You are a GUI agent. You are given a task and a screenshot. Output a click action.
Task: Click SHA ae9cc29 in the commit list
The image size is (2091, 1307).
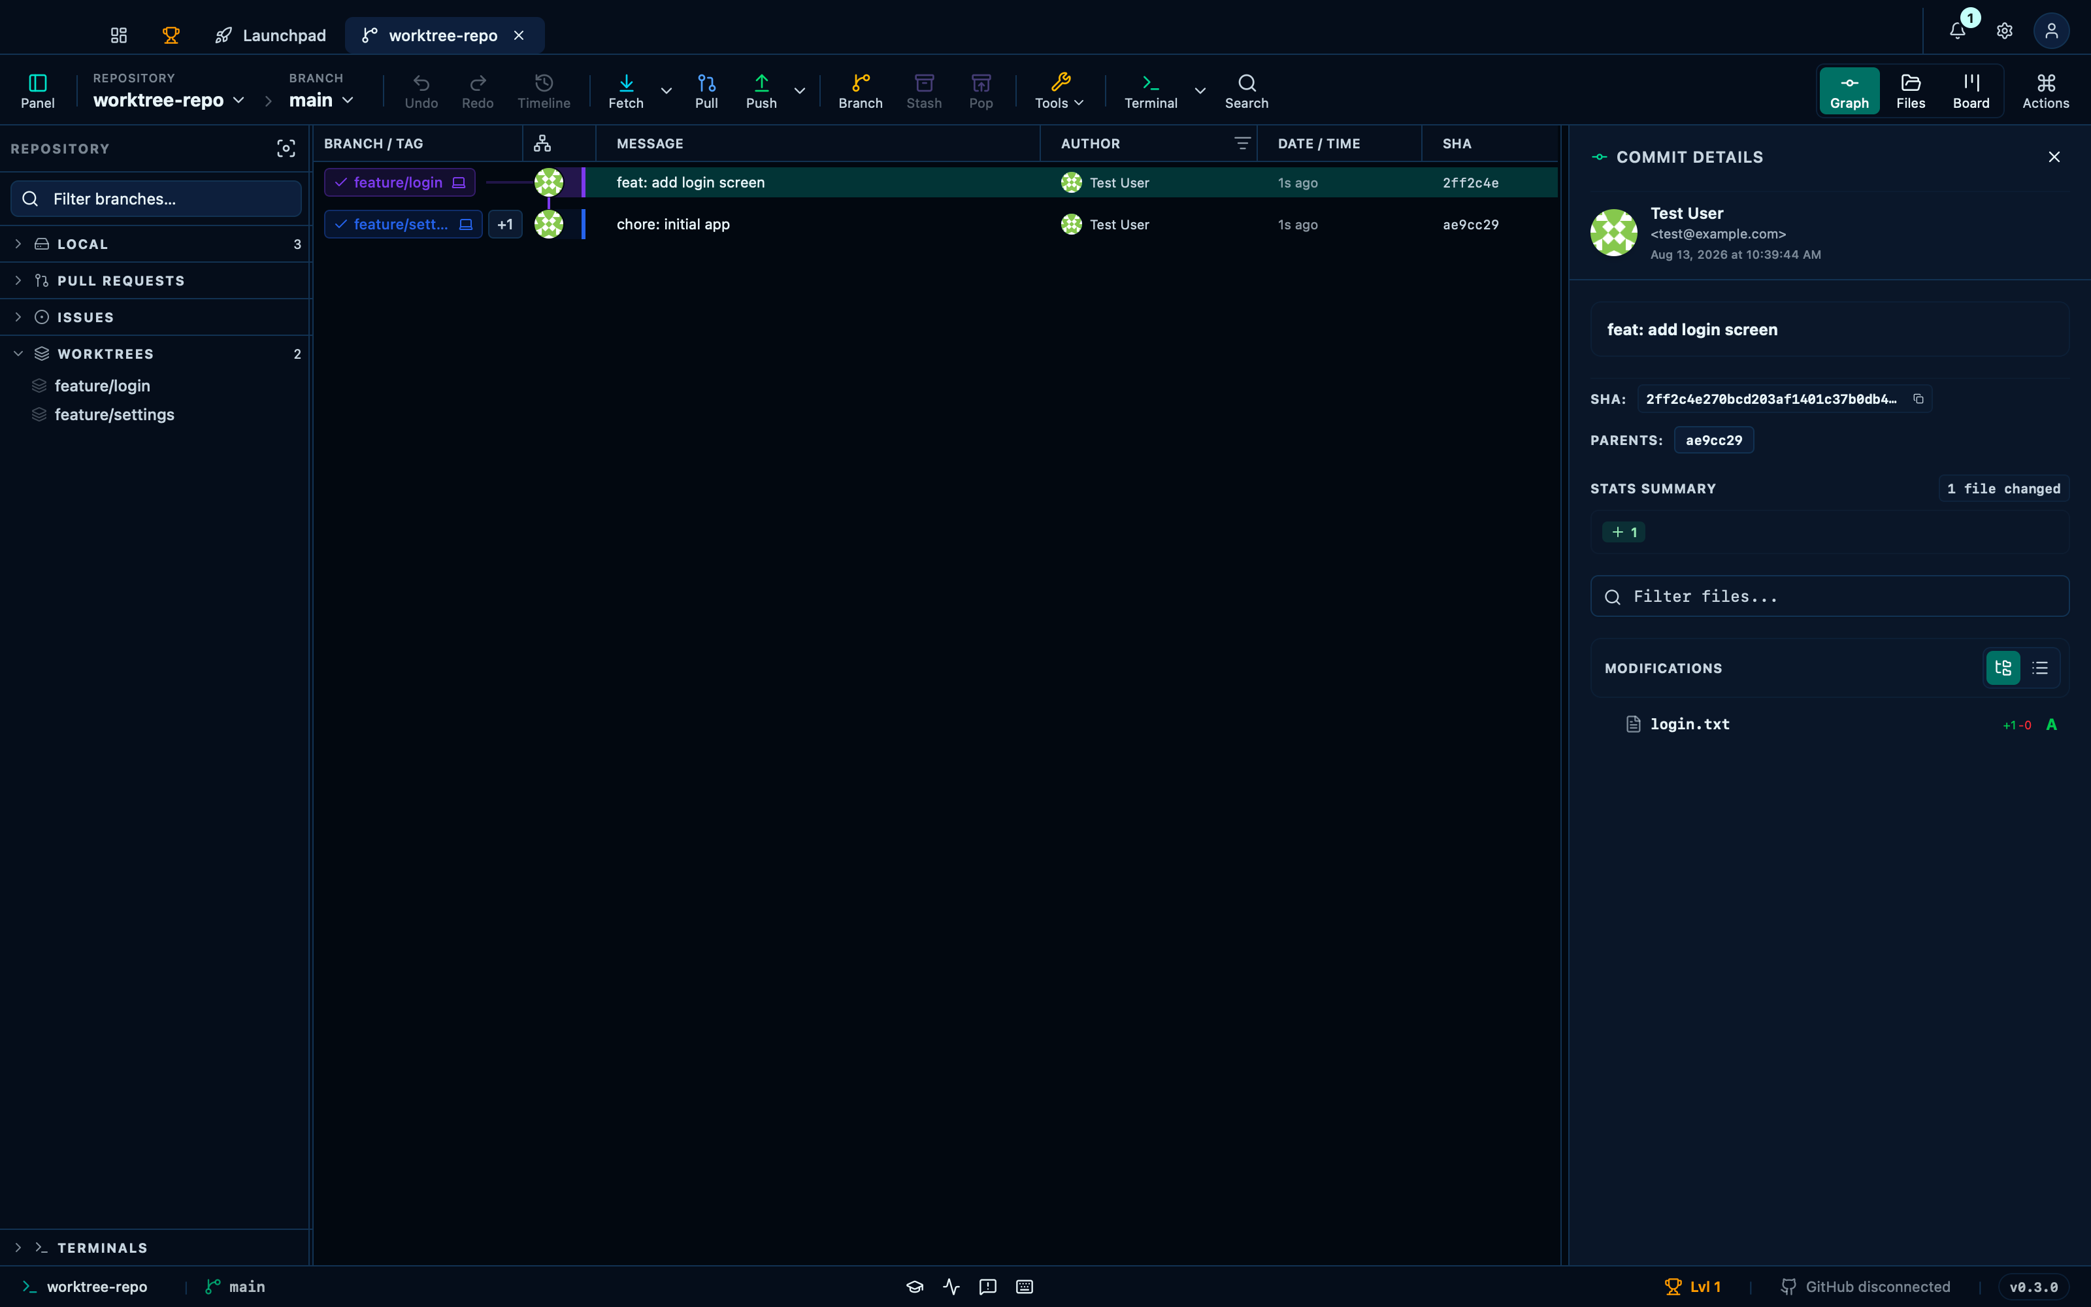[x=1471, y=225]
